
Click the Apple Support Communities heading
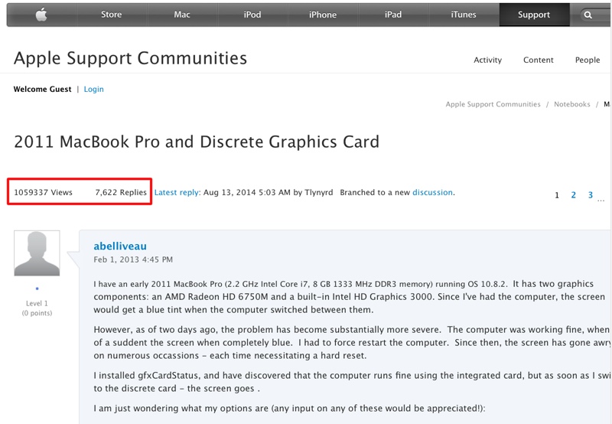tap(130, 58)
